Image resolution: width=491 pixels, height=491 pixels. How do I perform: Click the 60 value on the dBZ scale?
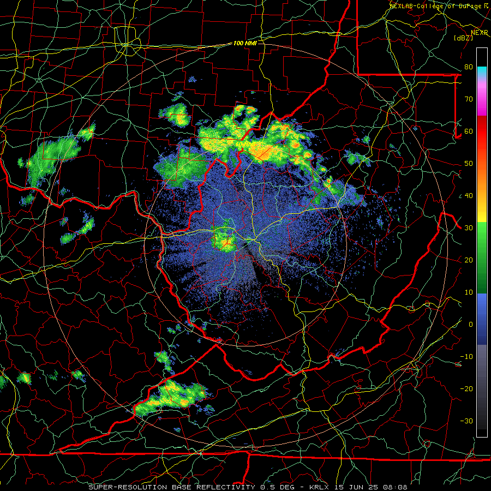(469, 131)
